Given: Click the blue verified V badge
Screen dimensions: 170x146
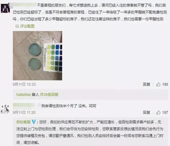Looking at the screenshot, I should pyautogui.click(x=34, y=122).
